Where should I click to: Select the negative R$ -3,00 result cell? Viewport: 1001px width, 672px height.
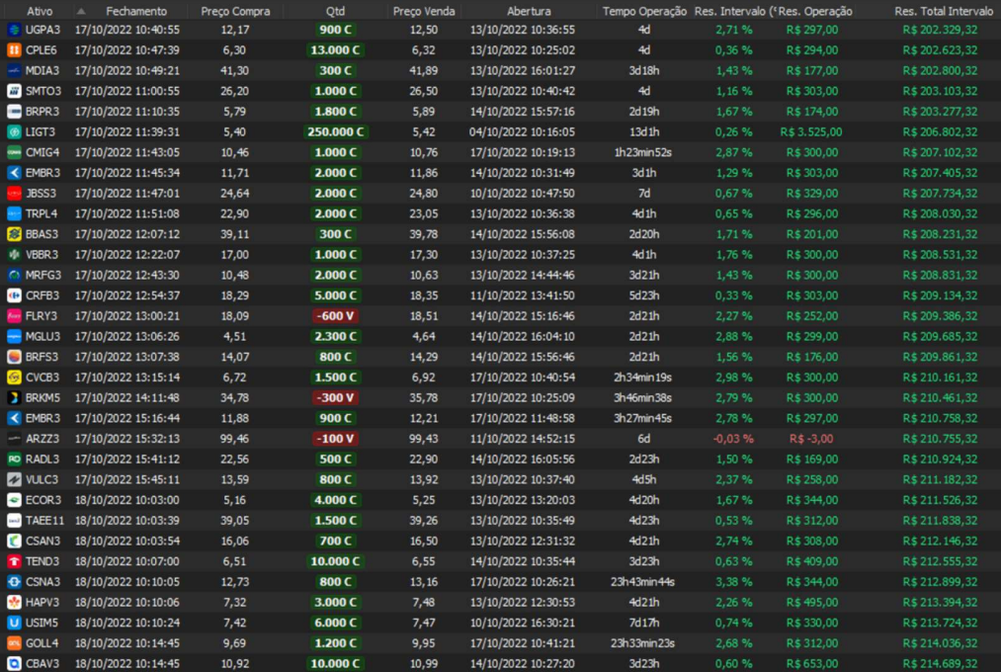coord(812,439)
